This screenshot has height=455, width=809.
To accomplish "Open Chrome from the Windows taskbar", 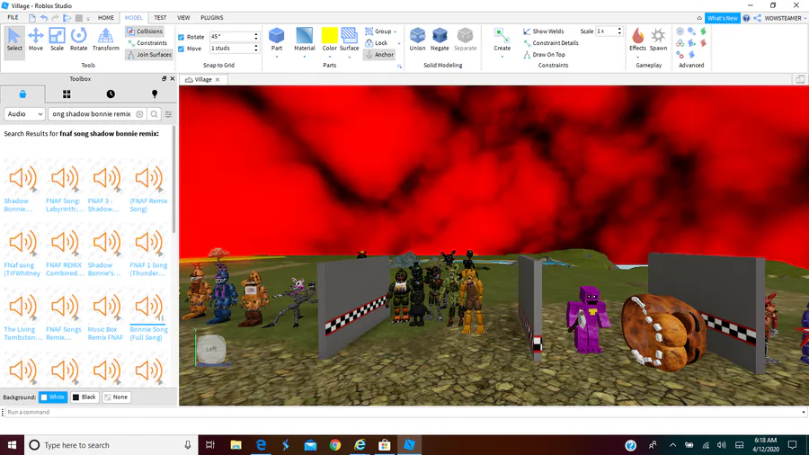I will 335,445.
